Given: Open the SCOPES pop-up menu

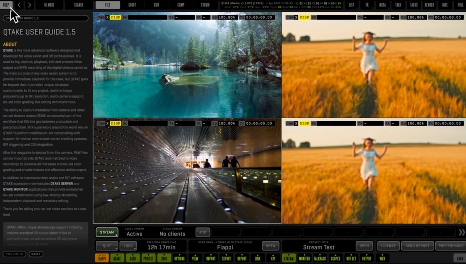Looking at the screenshot, I should coord(336,259).
